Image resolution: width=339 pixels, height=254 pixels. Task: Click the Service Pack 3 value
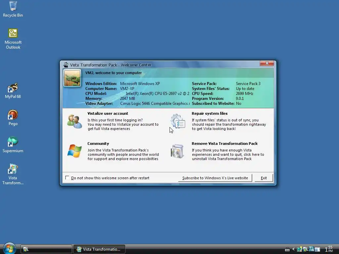(248, 84)
